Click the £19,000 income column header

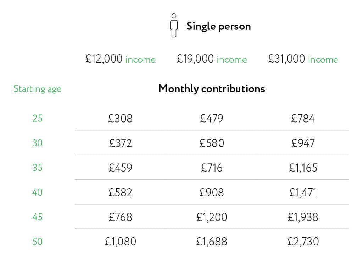[x=212, y=59]
